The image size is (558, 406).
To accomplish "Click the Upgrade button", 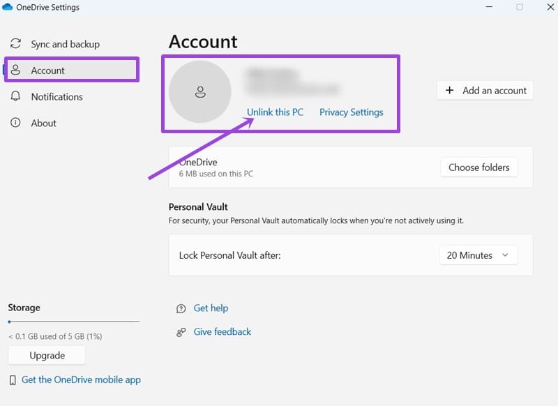I will click(46, 355).
